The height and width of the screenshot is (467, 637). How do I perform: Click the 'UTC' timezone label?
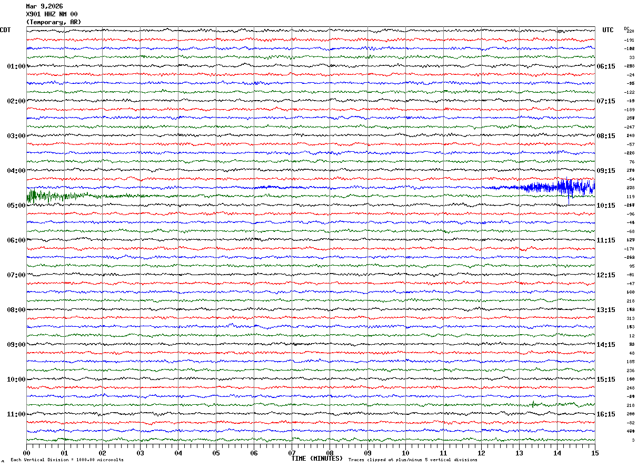(x=608, y=30)
